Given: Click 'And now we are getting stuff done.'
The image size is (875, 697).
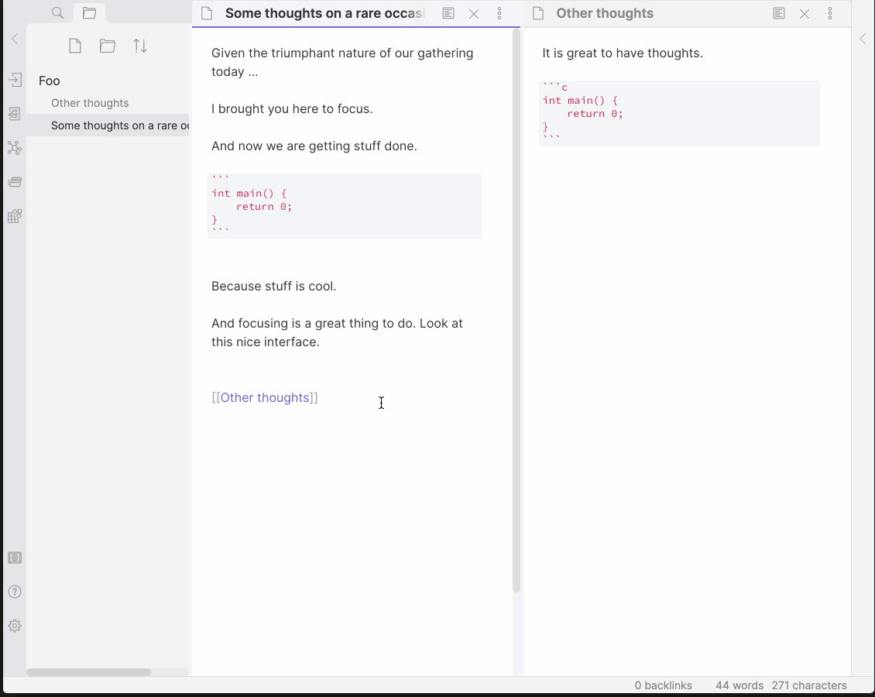Looking at the screenshot, I should pos(314,146).
